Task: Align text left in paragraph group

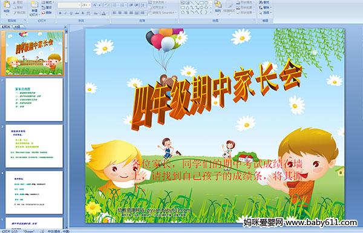Action: (x=114, y=13)
